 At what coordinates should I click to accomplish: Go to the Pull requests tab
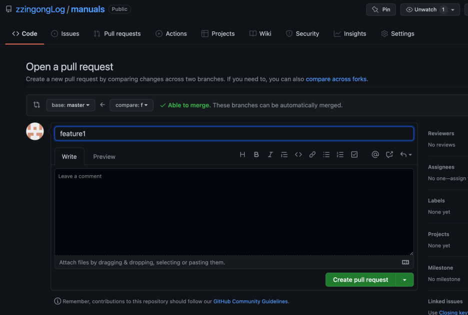point(117,33)
